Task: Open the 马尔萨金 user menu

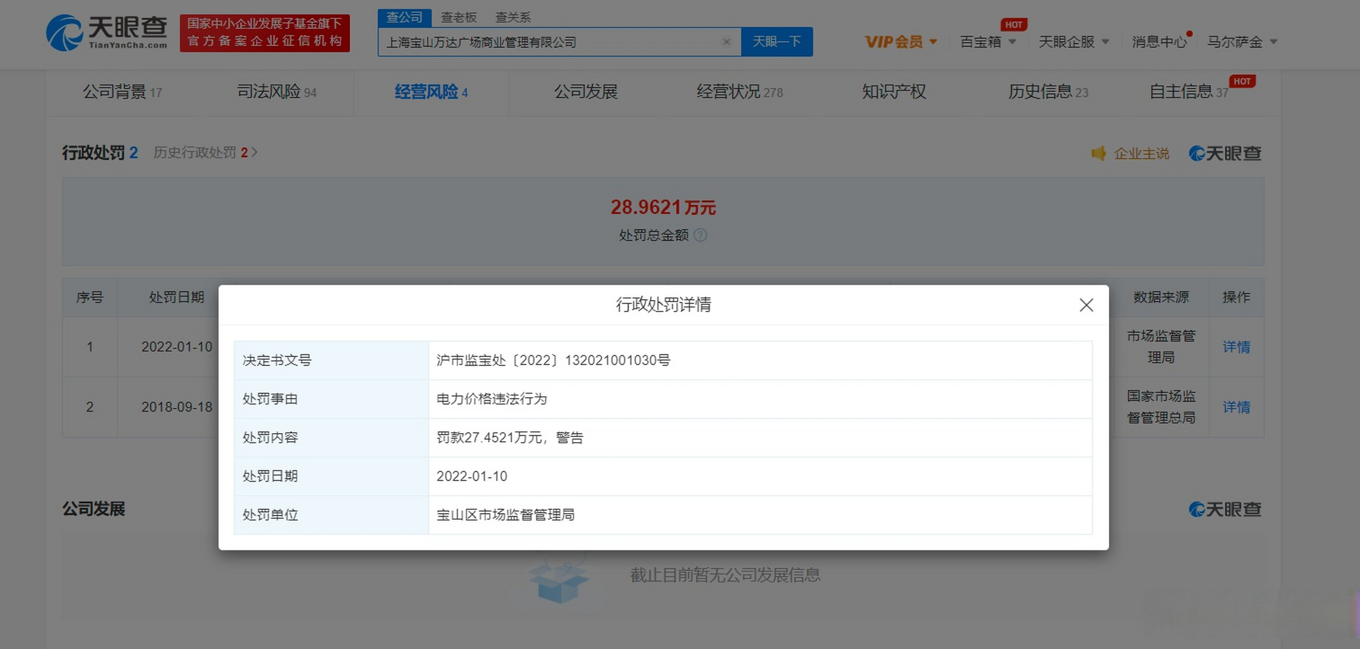Action: 1242,42
